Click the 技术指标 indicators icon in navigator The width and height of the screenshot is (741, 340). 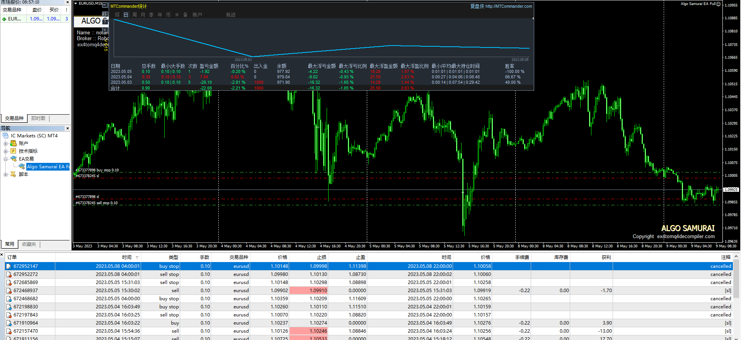tap(13, 151)
